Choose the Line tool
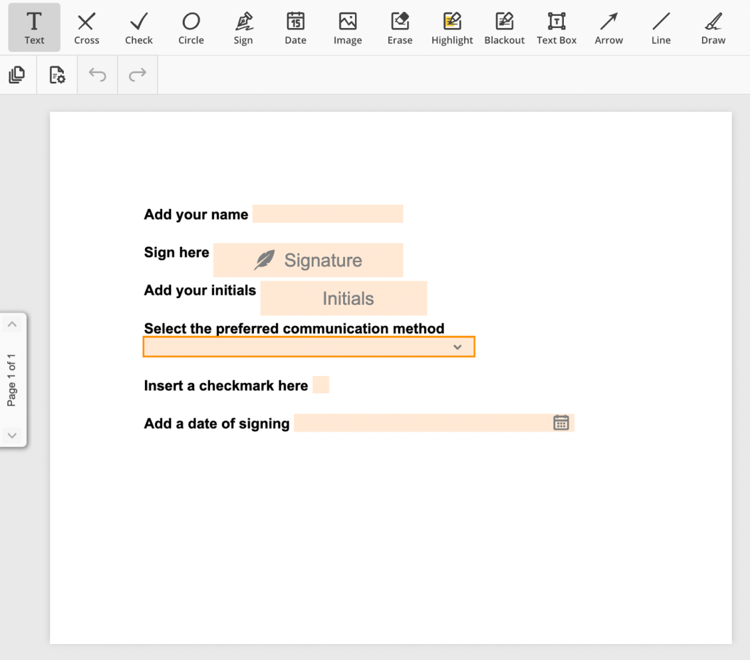 point(660,27)
